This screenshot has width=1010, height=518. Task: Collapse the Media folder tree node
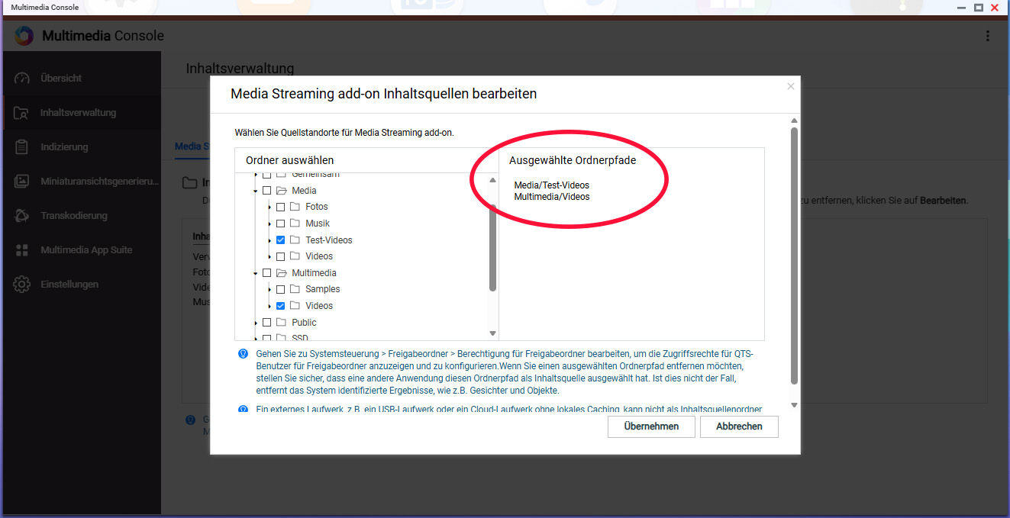pyautogui.click(x=256, y=191)
